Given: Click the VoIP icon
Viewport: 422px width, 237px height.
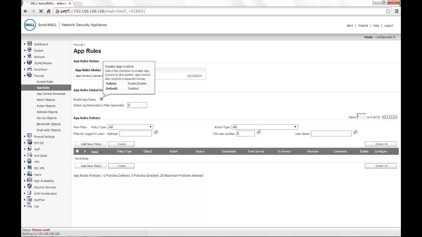Looking at the screenshot, I should coord(30,149).
